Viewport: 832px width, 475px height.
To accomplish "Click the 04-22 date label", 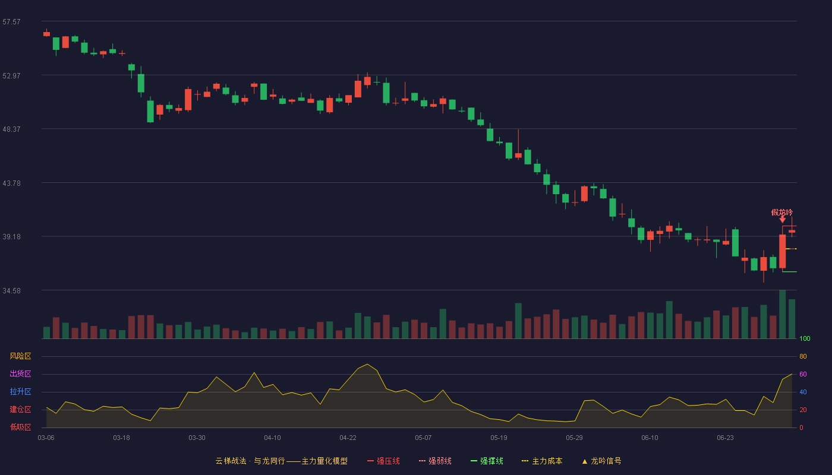I will 348,438.
